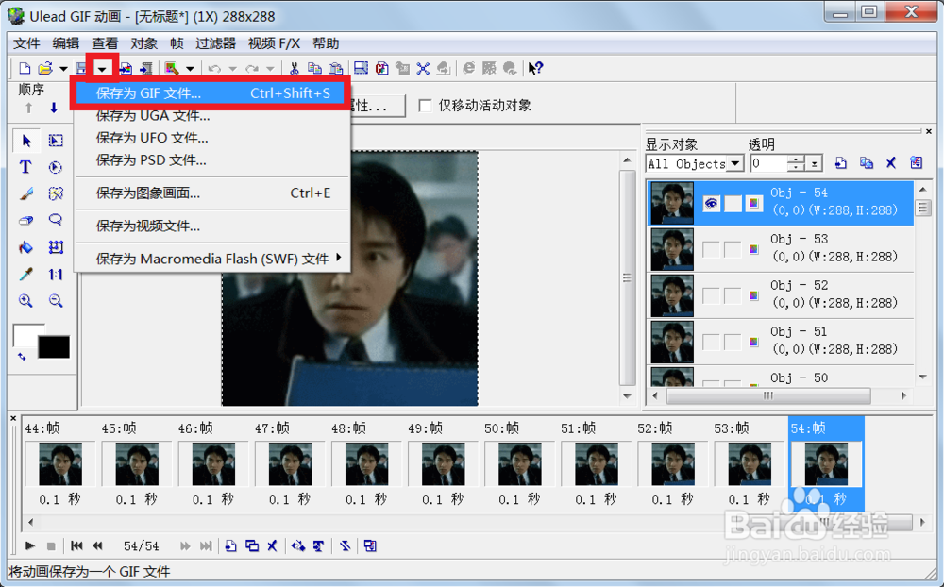Select the Zoom in magnifier tool
Screen dimensions: 944x587
pyautogui.click(x=25, y=301)
